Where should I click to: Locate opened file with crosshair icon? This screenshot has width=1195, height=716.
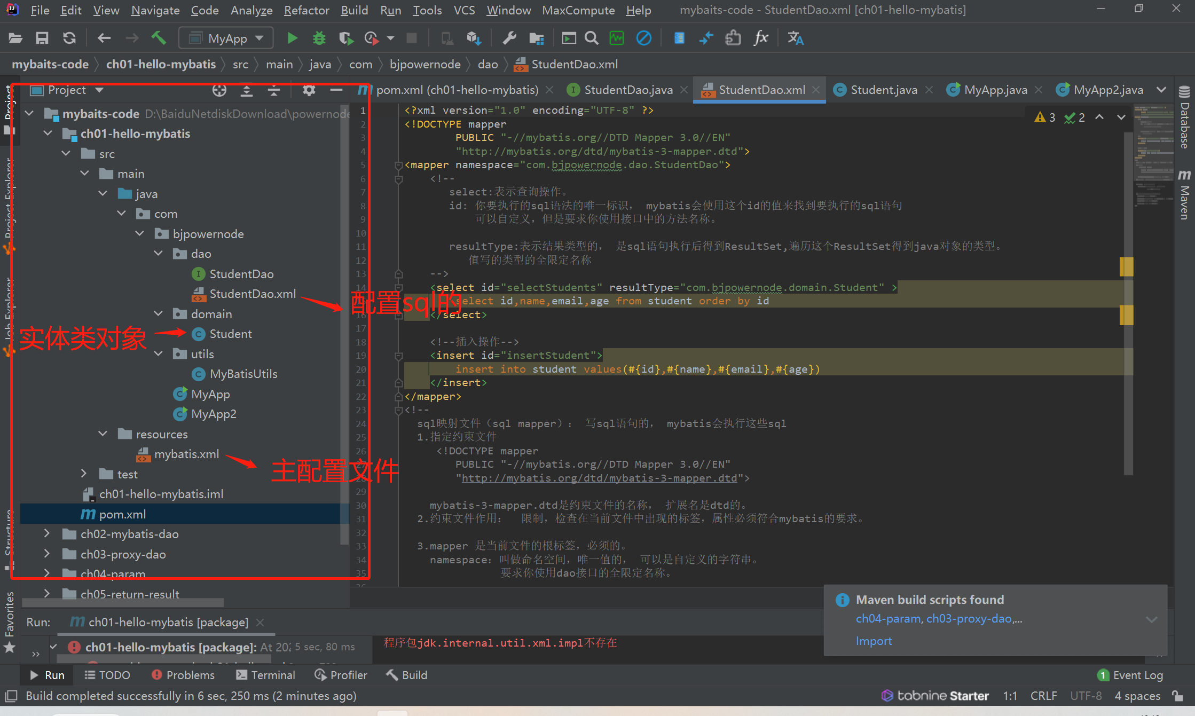click(x=219, y=90)
